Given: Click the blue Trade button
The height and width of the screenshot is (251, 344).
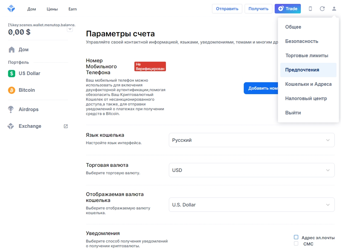Looking at the screenshot, I should click(288, 8).
